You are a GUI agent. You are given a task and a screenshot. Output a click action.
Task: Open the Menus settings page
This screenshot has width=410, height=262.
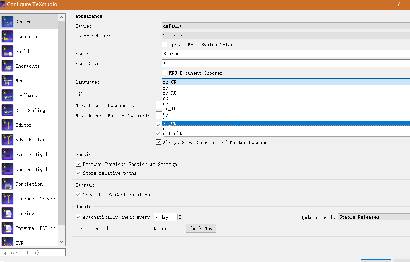click(29, 81)
